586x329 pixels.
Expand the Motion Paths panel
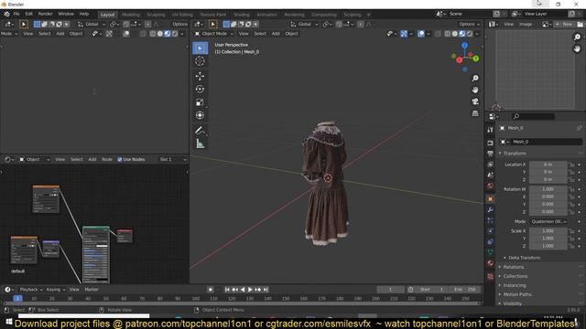point(516,294)
